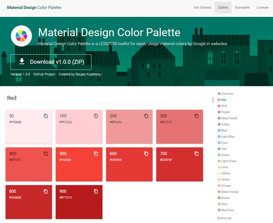
Task: Copy the Red 700 color code
Action: coord(197,153)
